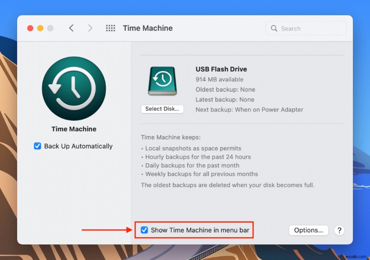This screenshot has height=260, width=370.
Task: Uncheck Show Time Machine in menu bar
Action: [144, 230]
